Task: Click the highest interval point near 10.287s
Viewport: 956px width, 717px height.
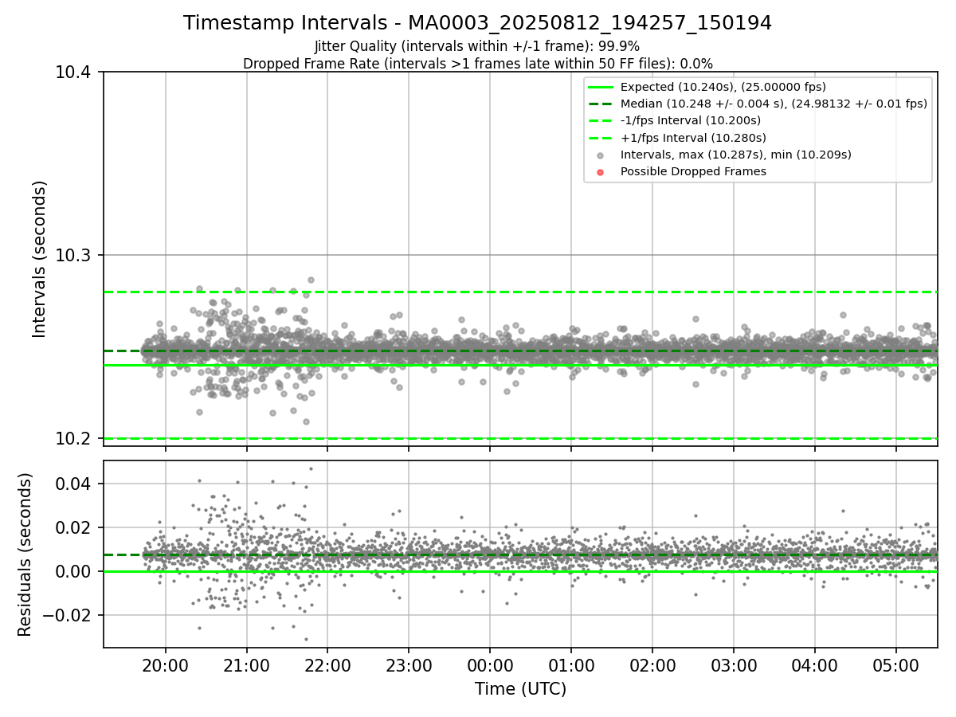Action: click(311, 280)
